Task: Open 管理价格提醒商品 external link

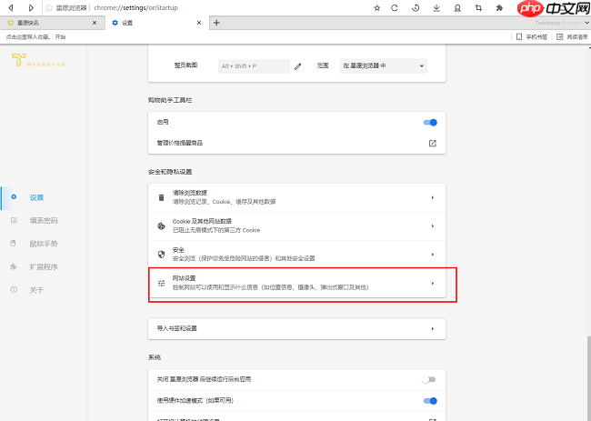Action: [x=432, y=144]
